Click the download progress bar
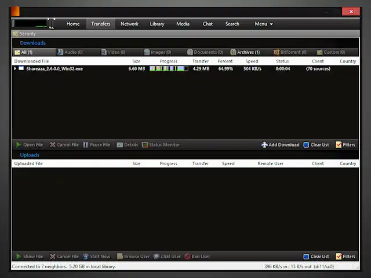The image size is (371, 278). (x=169, y=68)
